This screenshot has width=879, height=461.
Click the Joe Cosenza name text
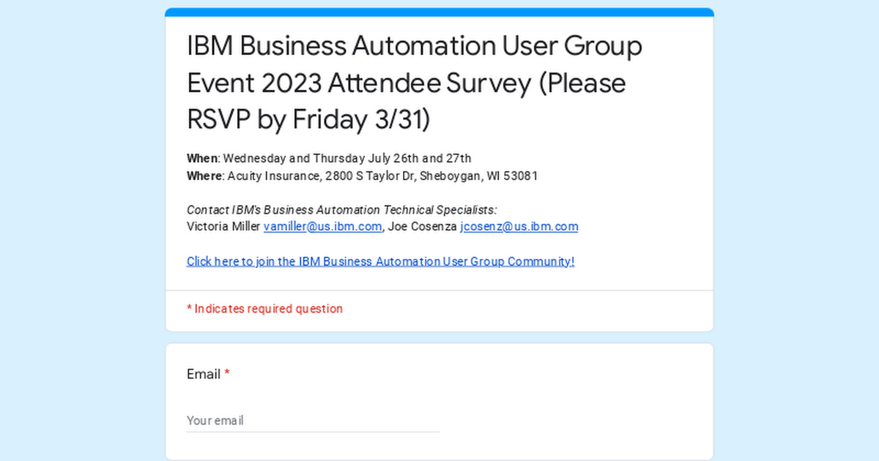coord(422,226)
